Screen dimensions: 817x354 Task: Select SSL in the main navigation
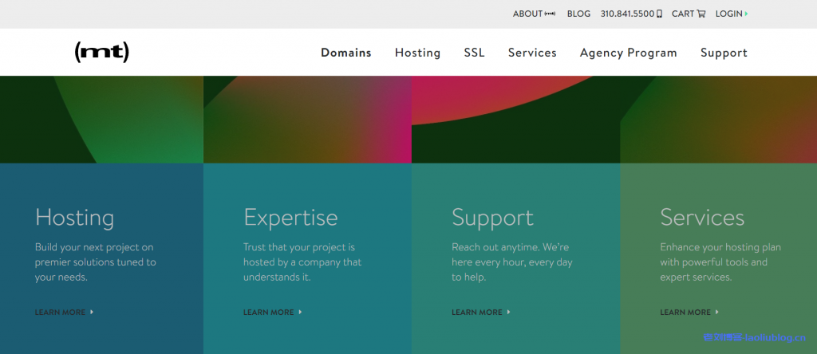474,53
